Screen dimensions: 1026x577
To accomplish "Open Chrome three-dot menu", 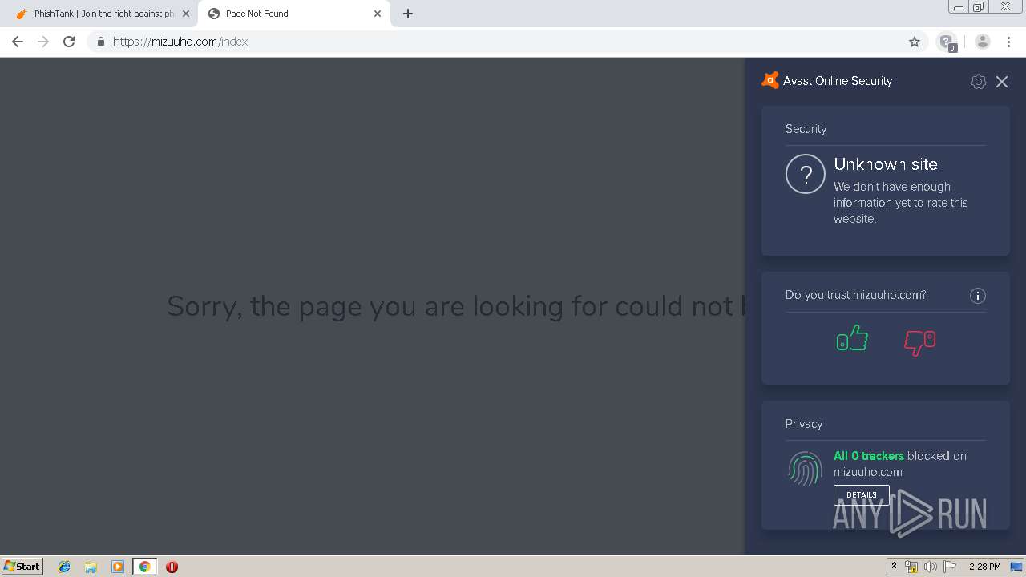I will pos(1009,42).
